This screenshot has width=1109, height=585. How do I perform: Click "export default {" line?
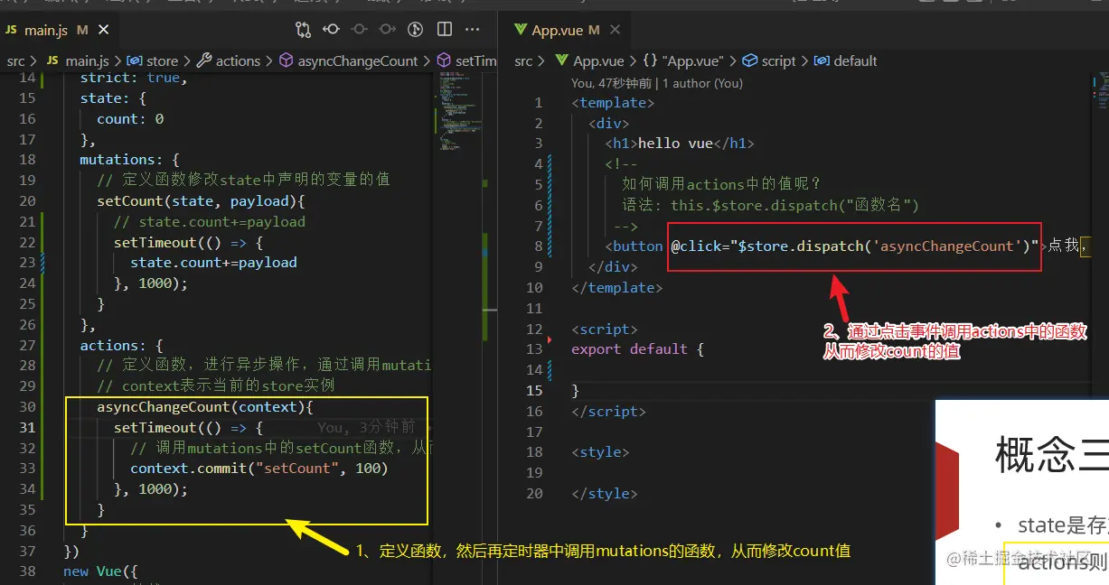click(x=637, y=349)
